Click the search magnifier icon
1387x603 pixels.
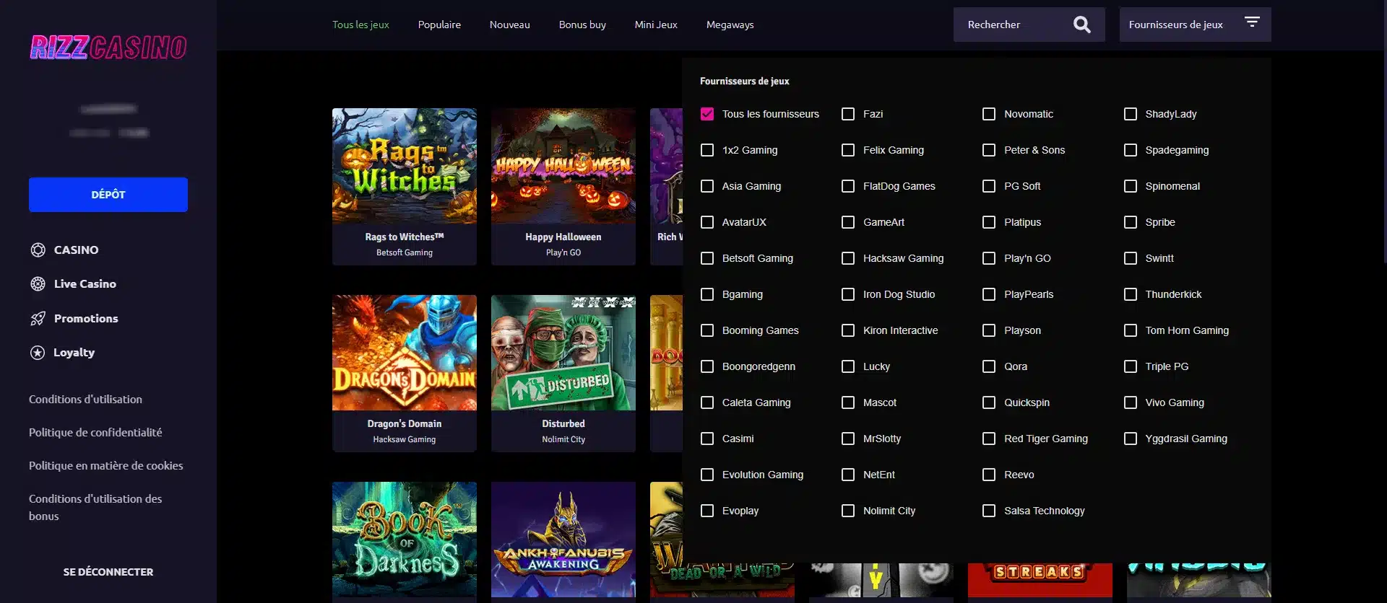pos(1081,25)
